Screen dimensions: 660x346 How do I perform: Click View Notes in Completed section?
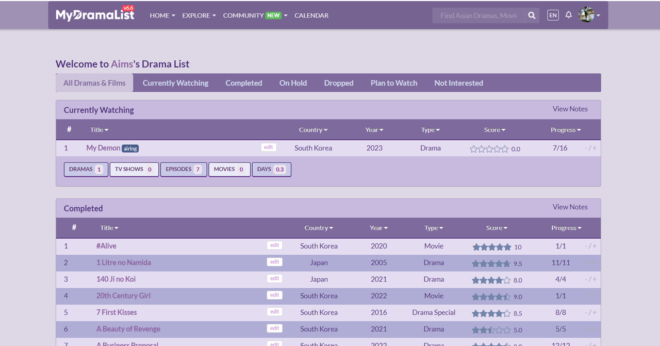570,207
